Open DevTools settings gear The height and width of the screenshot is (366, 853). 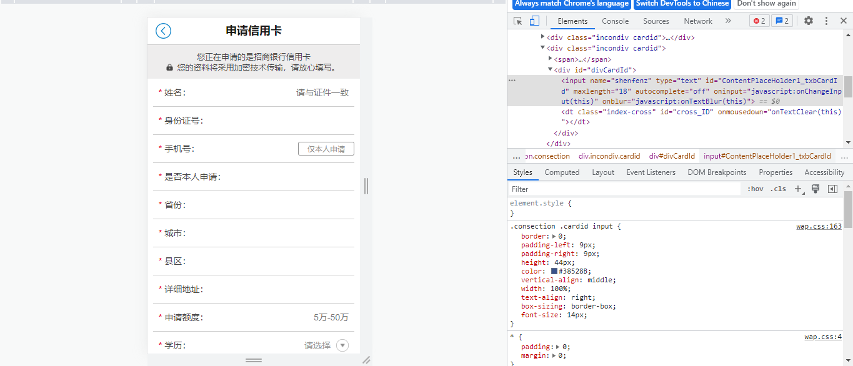coord(809,21)
